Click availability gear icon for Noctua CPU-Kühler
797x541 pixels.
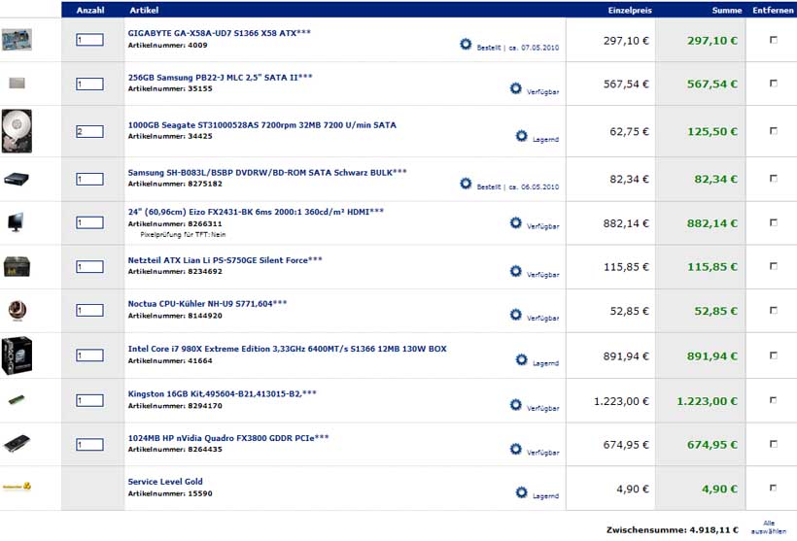click(x=515, y=315)
